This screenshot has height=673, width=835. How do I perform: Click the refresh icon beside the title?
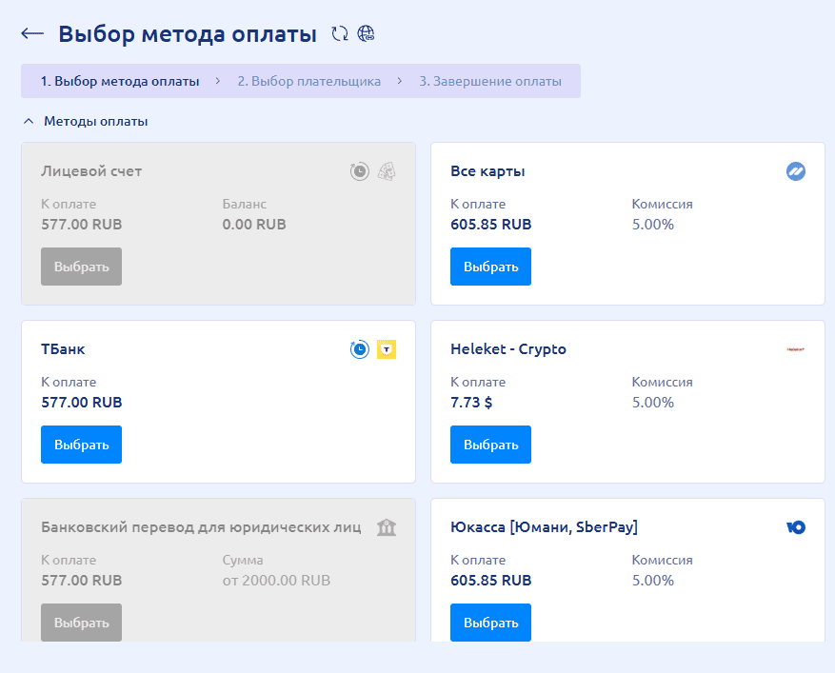pos(340,34)
